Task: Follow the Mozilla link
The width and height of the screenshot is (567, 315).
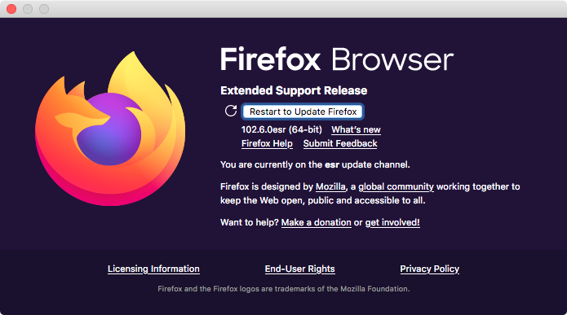Action: [330, 186]
